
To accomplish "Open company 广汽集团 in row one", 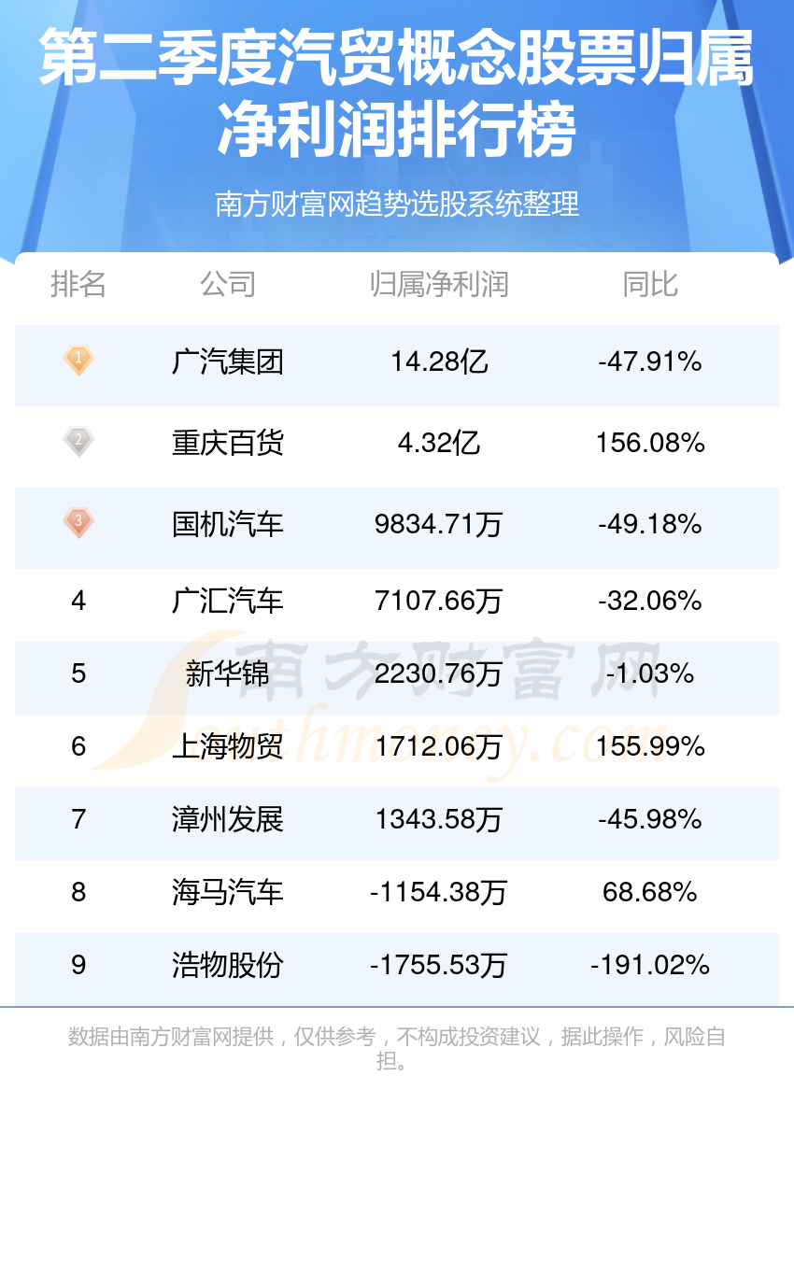I will (x=228, y=361).
